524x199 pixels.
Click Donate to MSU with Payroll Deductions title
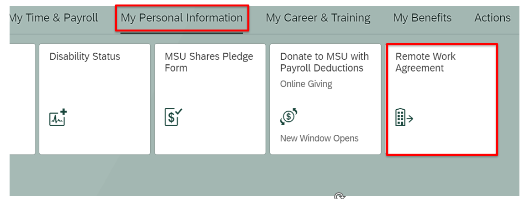(x=324, y=62)
